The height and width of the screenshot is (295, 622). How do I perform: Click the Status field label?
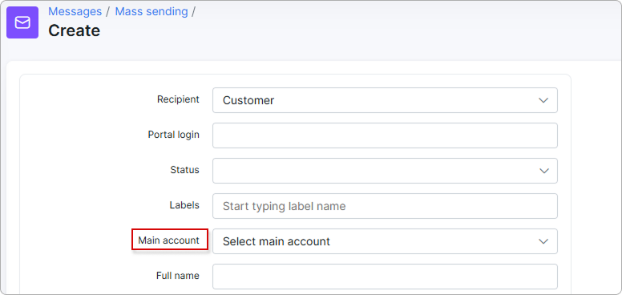[x=185, y=170]
